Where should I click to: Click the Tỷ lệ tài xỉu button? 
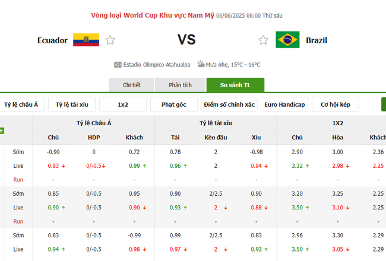[x=72, y=104]
